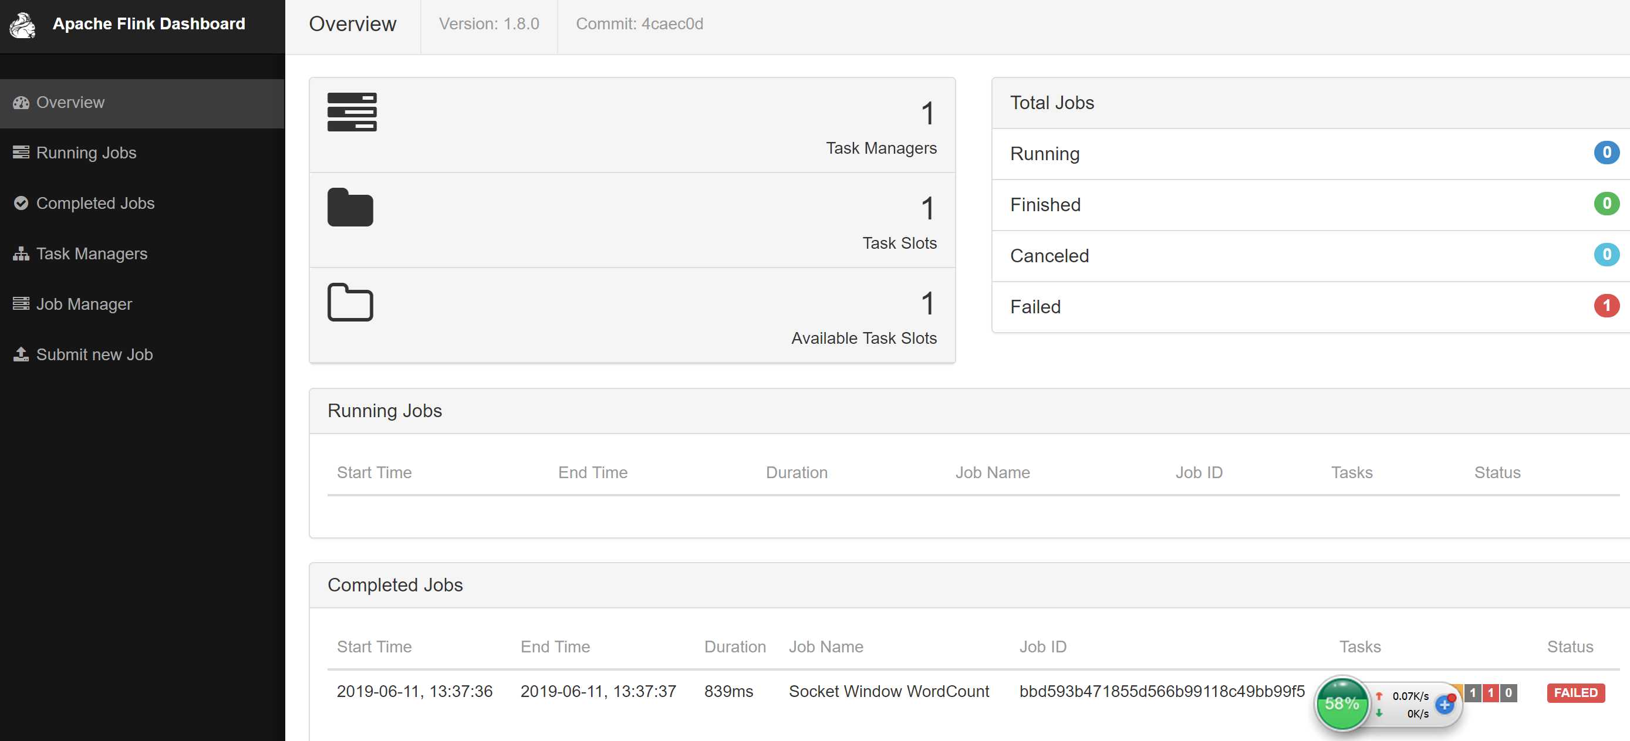Screen dimensions: 1630x741
Task: Click the Task Managers count label
Action: pos(881,148)
